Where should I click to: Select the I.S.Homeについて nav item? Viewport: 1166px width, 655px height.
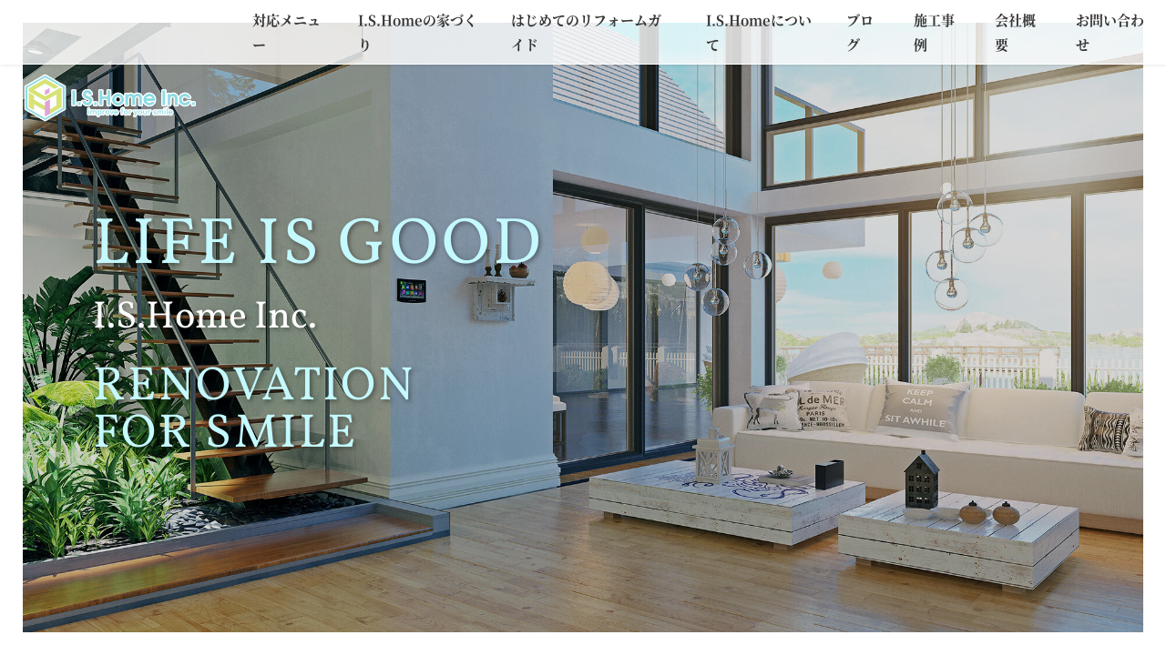(x=758, y=33)
